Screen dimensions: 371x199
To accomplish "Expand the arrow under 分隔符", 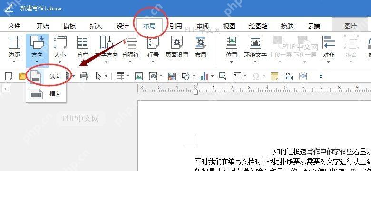I will click(130, 62).
